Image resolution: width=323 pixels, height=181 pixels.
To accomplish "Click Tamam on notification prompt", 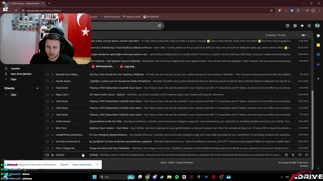I will coord(64,165).
